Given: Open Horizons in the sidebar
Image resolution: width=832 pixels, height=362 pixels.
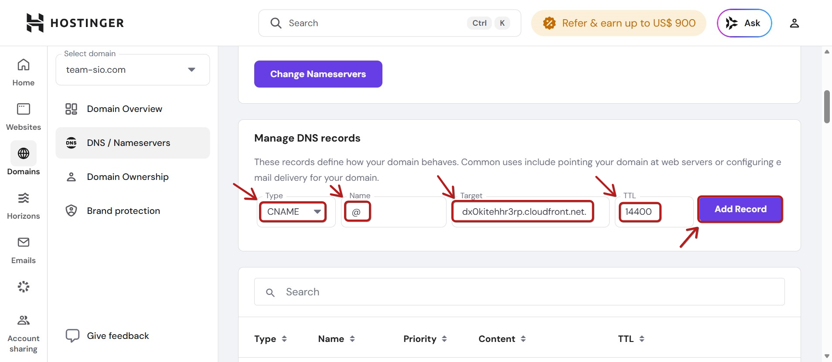Looking at the screenshot, I should pos(24,206).
